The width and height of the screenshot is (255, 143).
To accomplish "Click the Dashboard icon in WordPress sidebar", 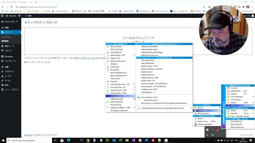I will [2, 21].
